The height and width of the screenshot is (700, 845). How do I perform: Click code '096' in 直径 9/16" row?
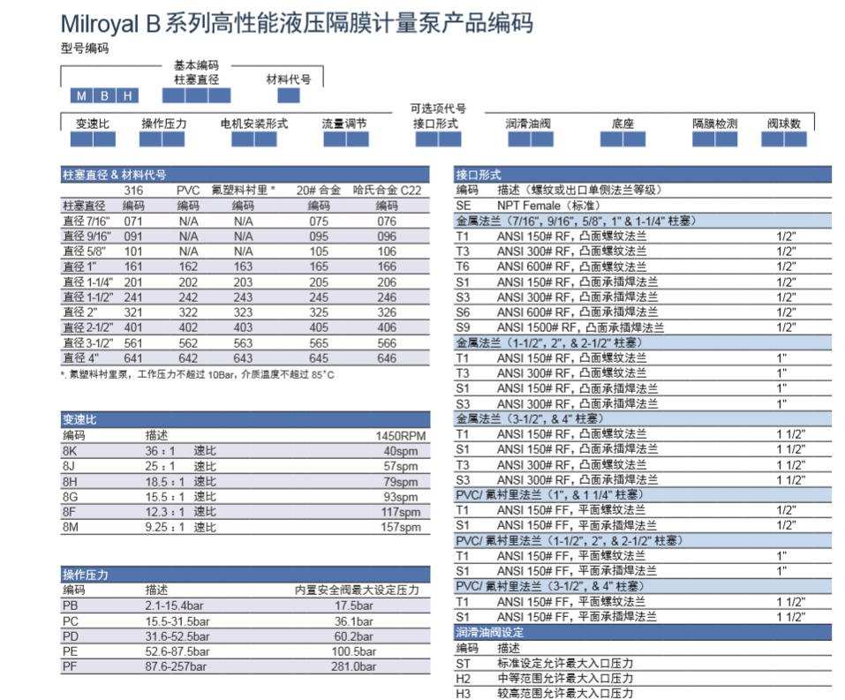click(387, 237)
